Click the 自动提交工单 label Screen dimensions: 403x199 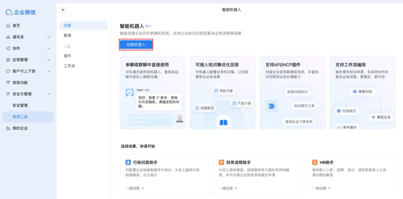[x=304, y=105]
